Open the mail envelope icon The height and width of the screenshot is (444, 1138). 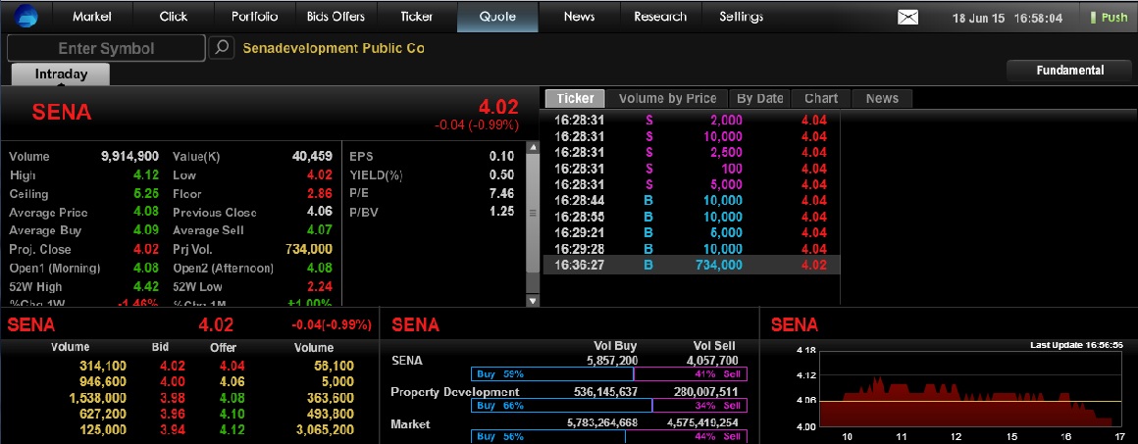click(x=907, y=18)
